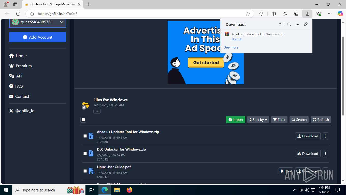The image size is (346, 195).
Task: Open Contact in the sidebar
Action: click(19, 96)
